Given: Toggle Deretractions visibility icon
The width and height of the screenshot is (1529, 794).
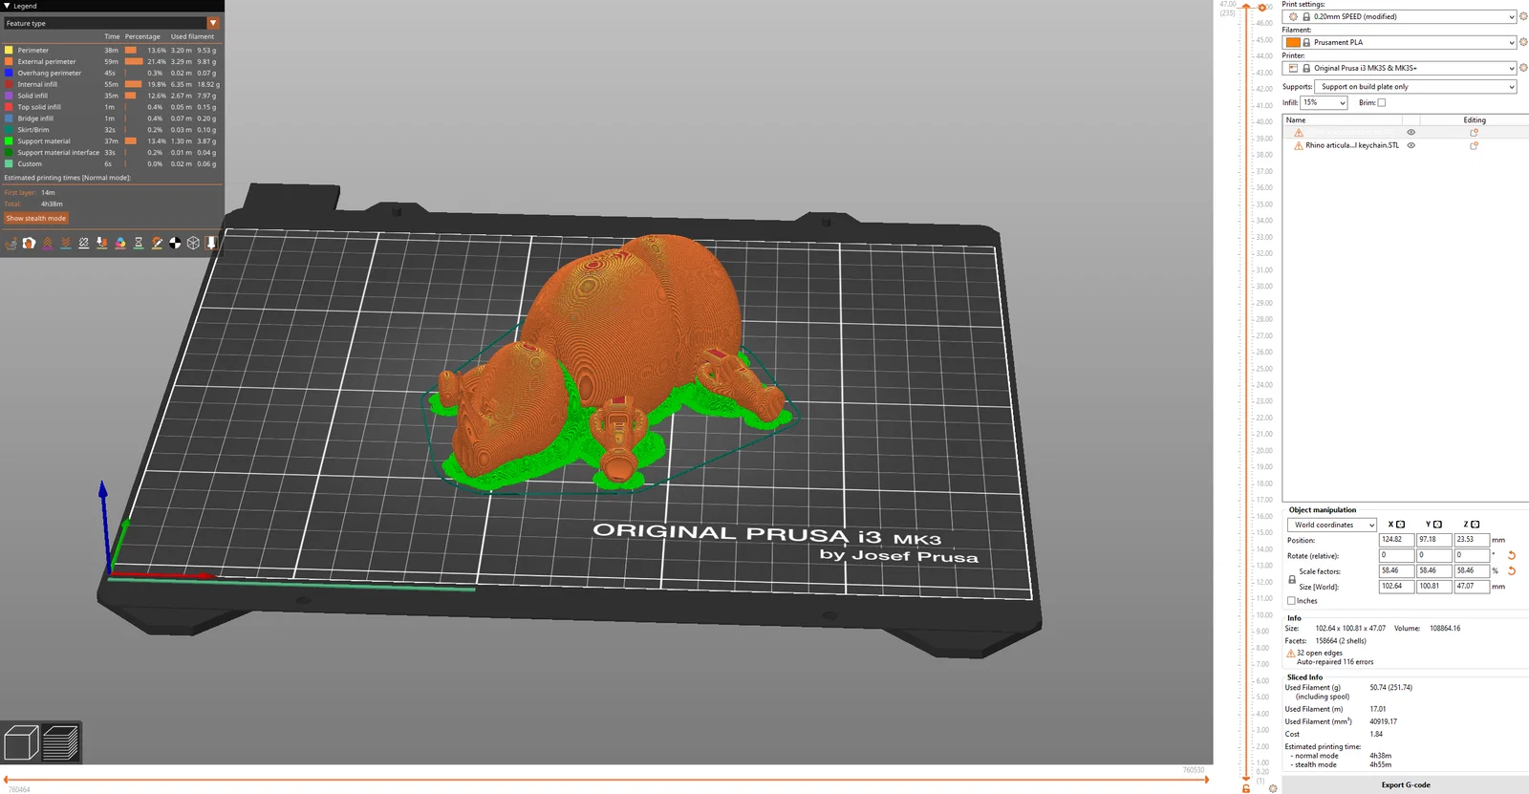Looking at the screenshot, I should pyautogui.click(x=65, y=244).
